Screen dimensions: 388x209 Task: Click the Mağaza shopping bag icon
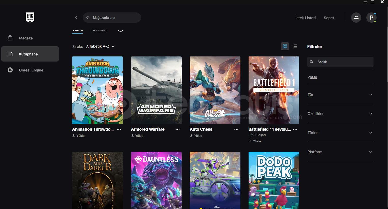(10, 38)
